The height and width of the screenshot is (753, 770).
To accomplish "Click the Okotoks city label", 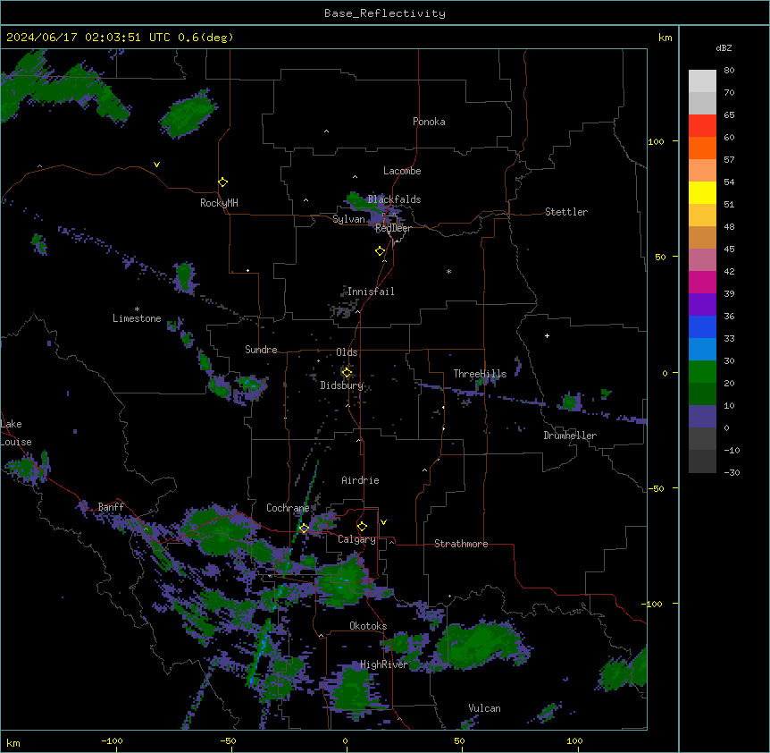I will tap(368, 626).
